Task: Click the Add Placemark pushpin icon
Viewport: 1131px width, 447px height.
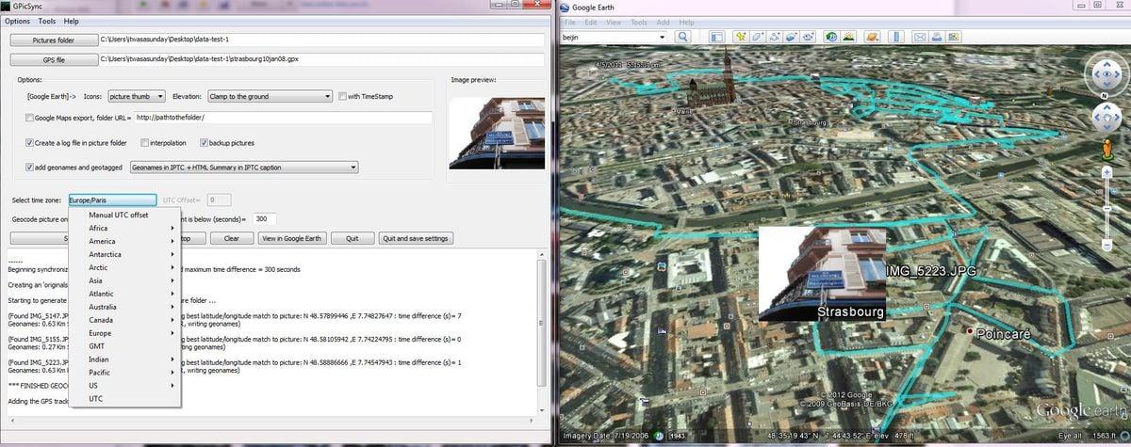Action: [741, 37]
